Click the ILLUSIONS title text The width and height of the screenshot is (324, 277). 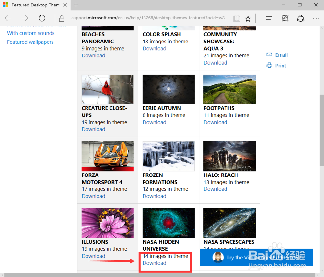point(95,242)
